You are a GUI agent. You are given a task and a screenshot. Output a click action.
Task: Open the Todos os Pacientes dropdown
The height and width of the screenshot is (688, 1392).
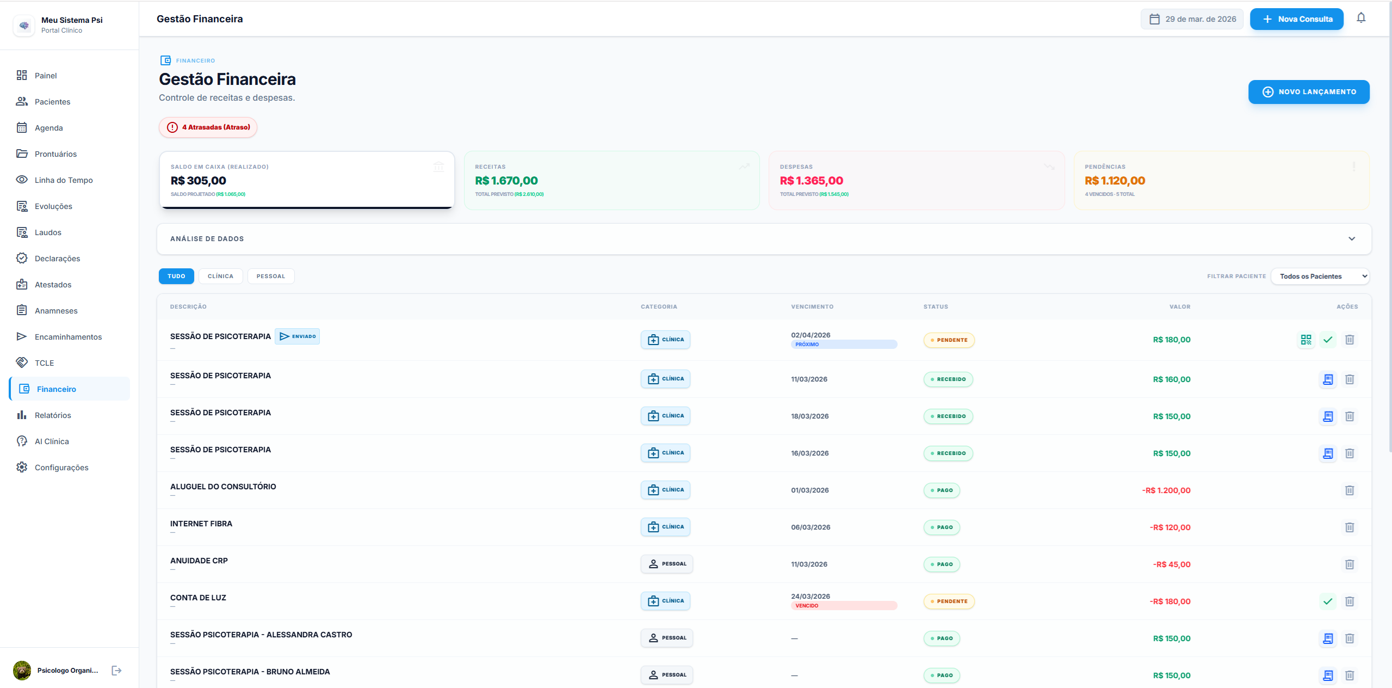[x=1320, y=277]
